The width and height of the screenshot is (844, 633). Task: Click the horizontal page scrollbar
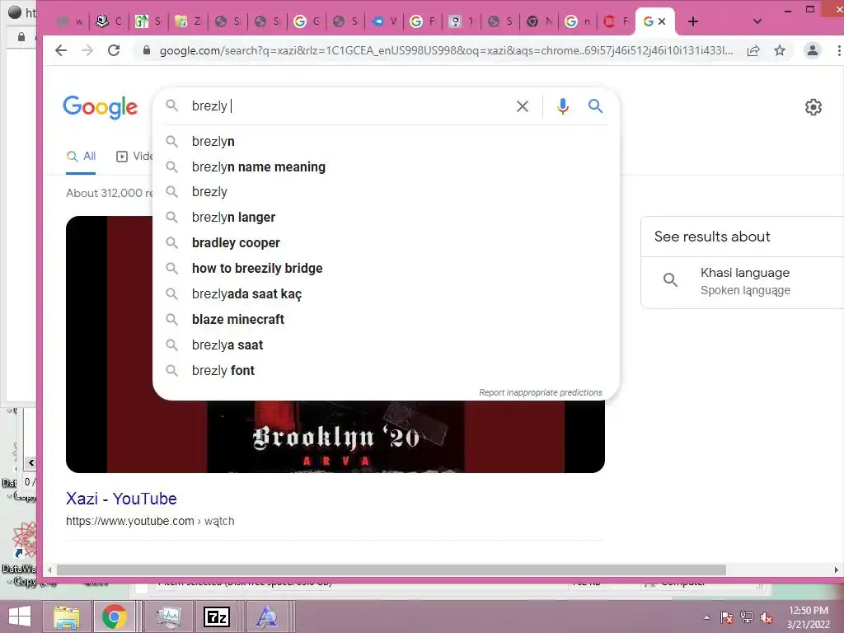(x=392, y=570)
